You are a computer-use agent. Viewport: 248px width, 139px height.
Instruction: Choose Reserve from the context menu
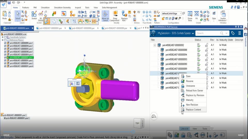pos(193,81)
